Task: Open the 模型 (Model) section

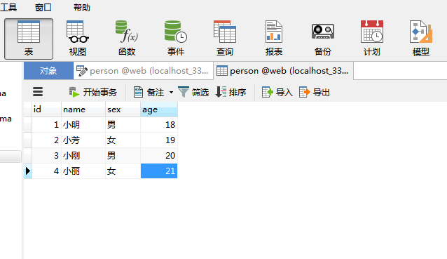Action: pos(421,39)
